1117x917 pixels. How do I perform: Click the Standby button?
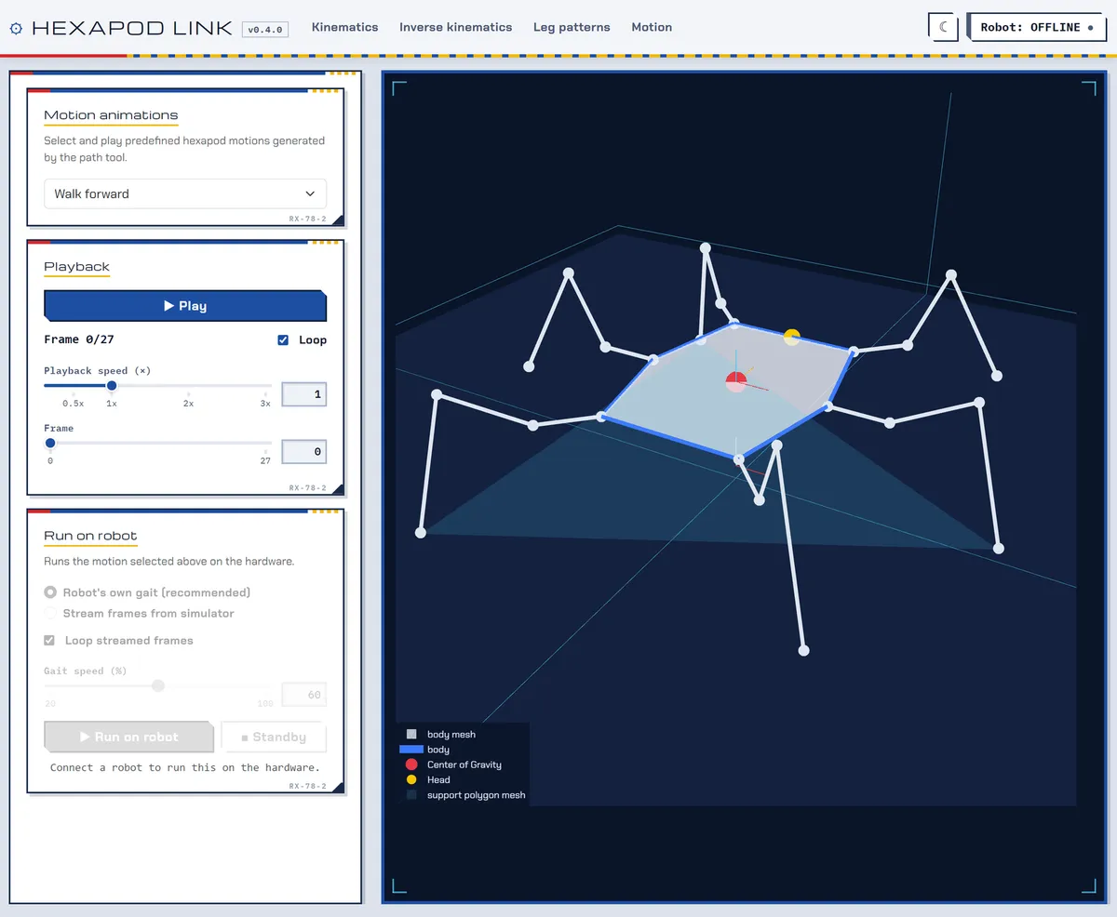point(274,737)
